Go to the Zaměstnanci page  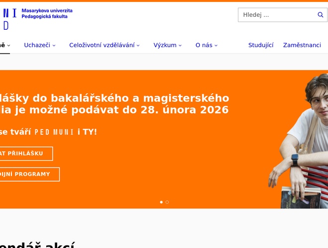coord(302,45)
